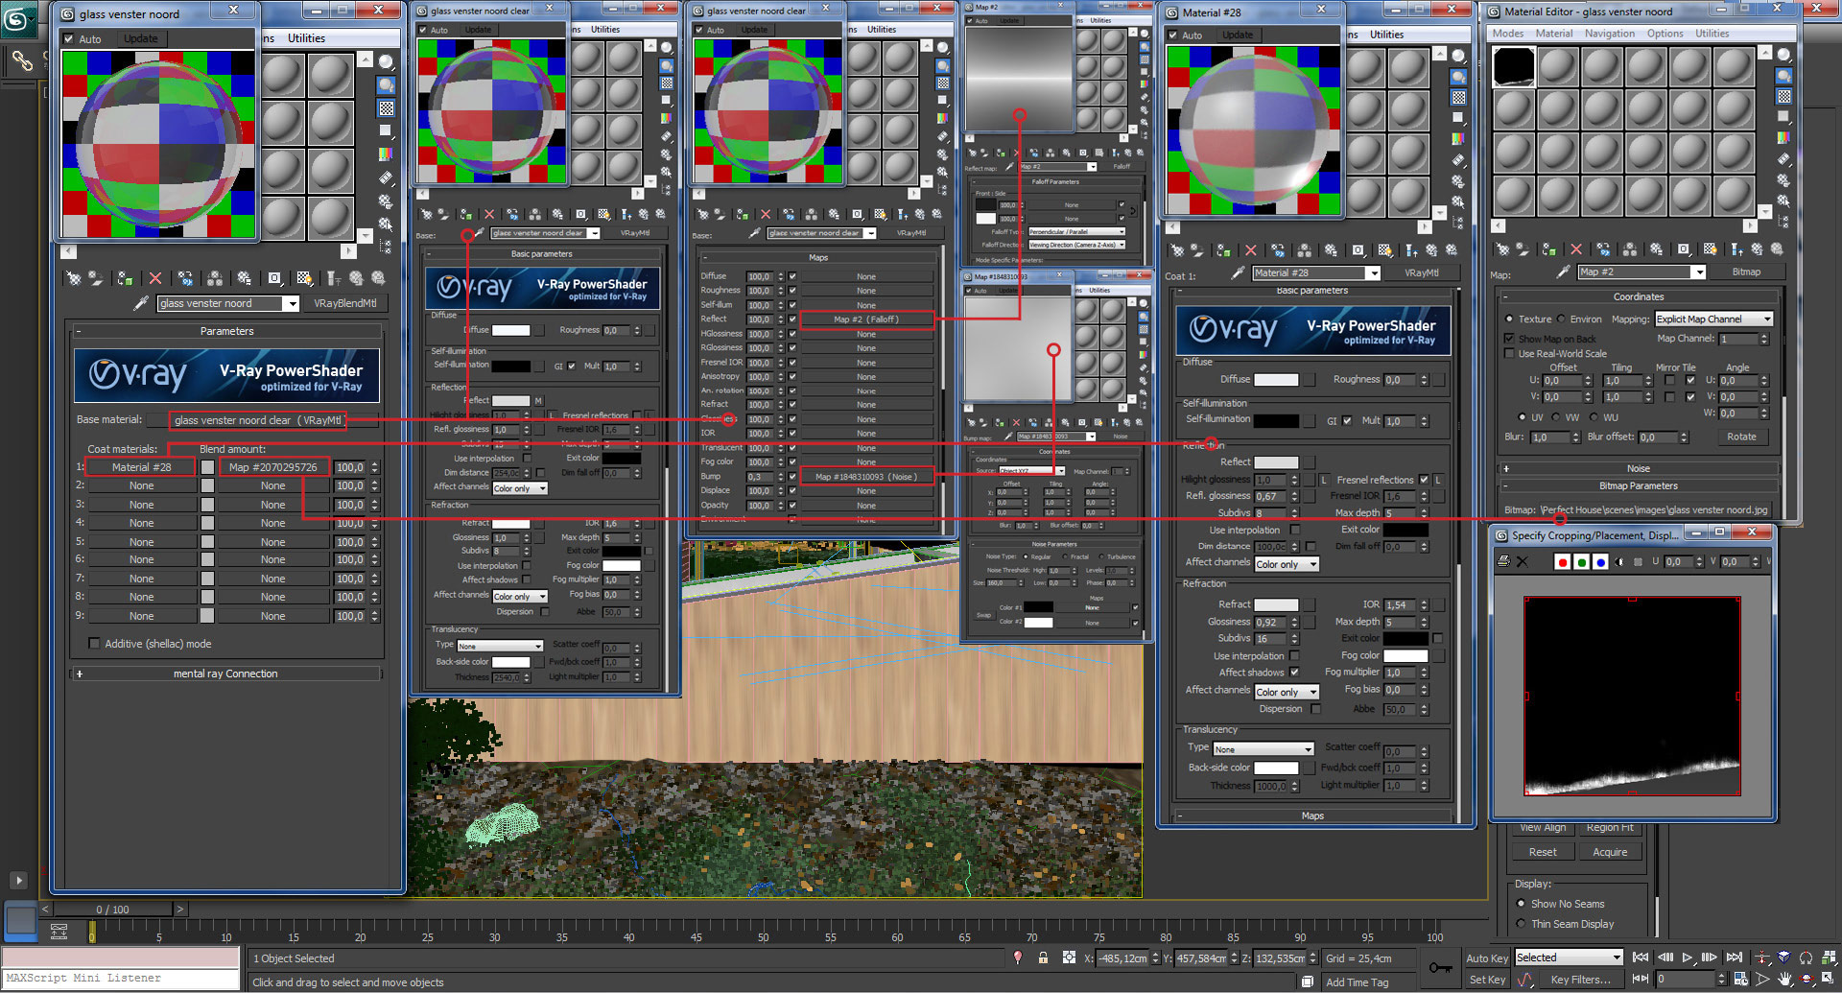Viewport: 1842px width, 993px height.
Task: Select Environ mapping radio button
Action: [x=1561, y=319]
